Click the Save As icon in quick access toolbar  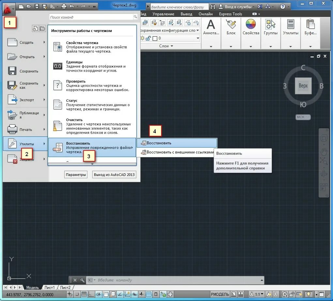coord(45,7)
